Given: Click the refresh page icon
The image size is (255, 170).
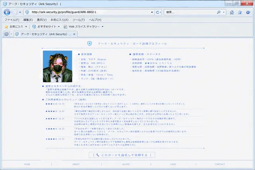Looking at the screenshot, I should click(158, 12).
